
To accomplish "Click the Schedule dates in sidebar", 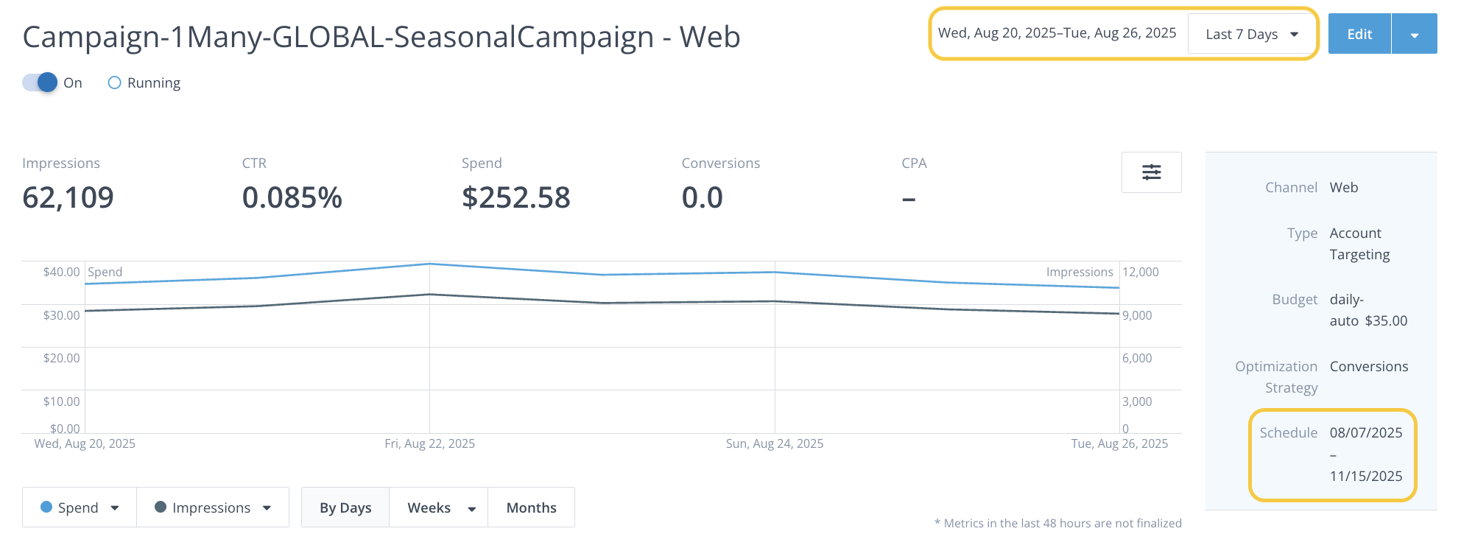I will pos(1365,454).
